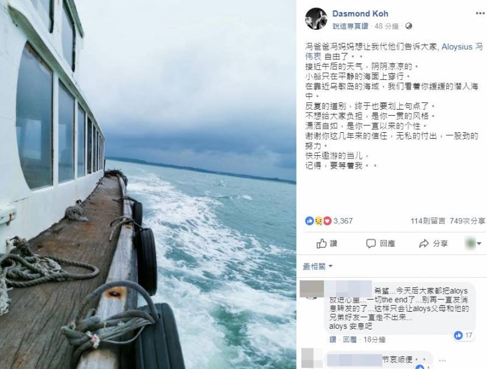
Task: Open the post options three-dot menu
Action: pyautogui.click(x=480, y=13)
